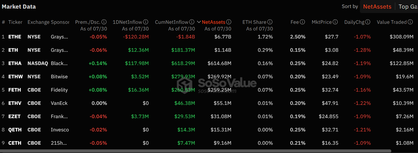
Task: Select the NetAssets sort tab
Action: tap(377, 7)
